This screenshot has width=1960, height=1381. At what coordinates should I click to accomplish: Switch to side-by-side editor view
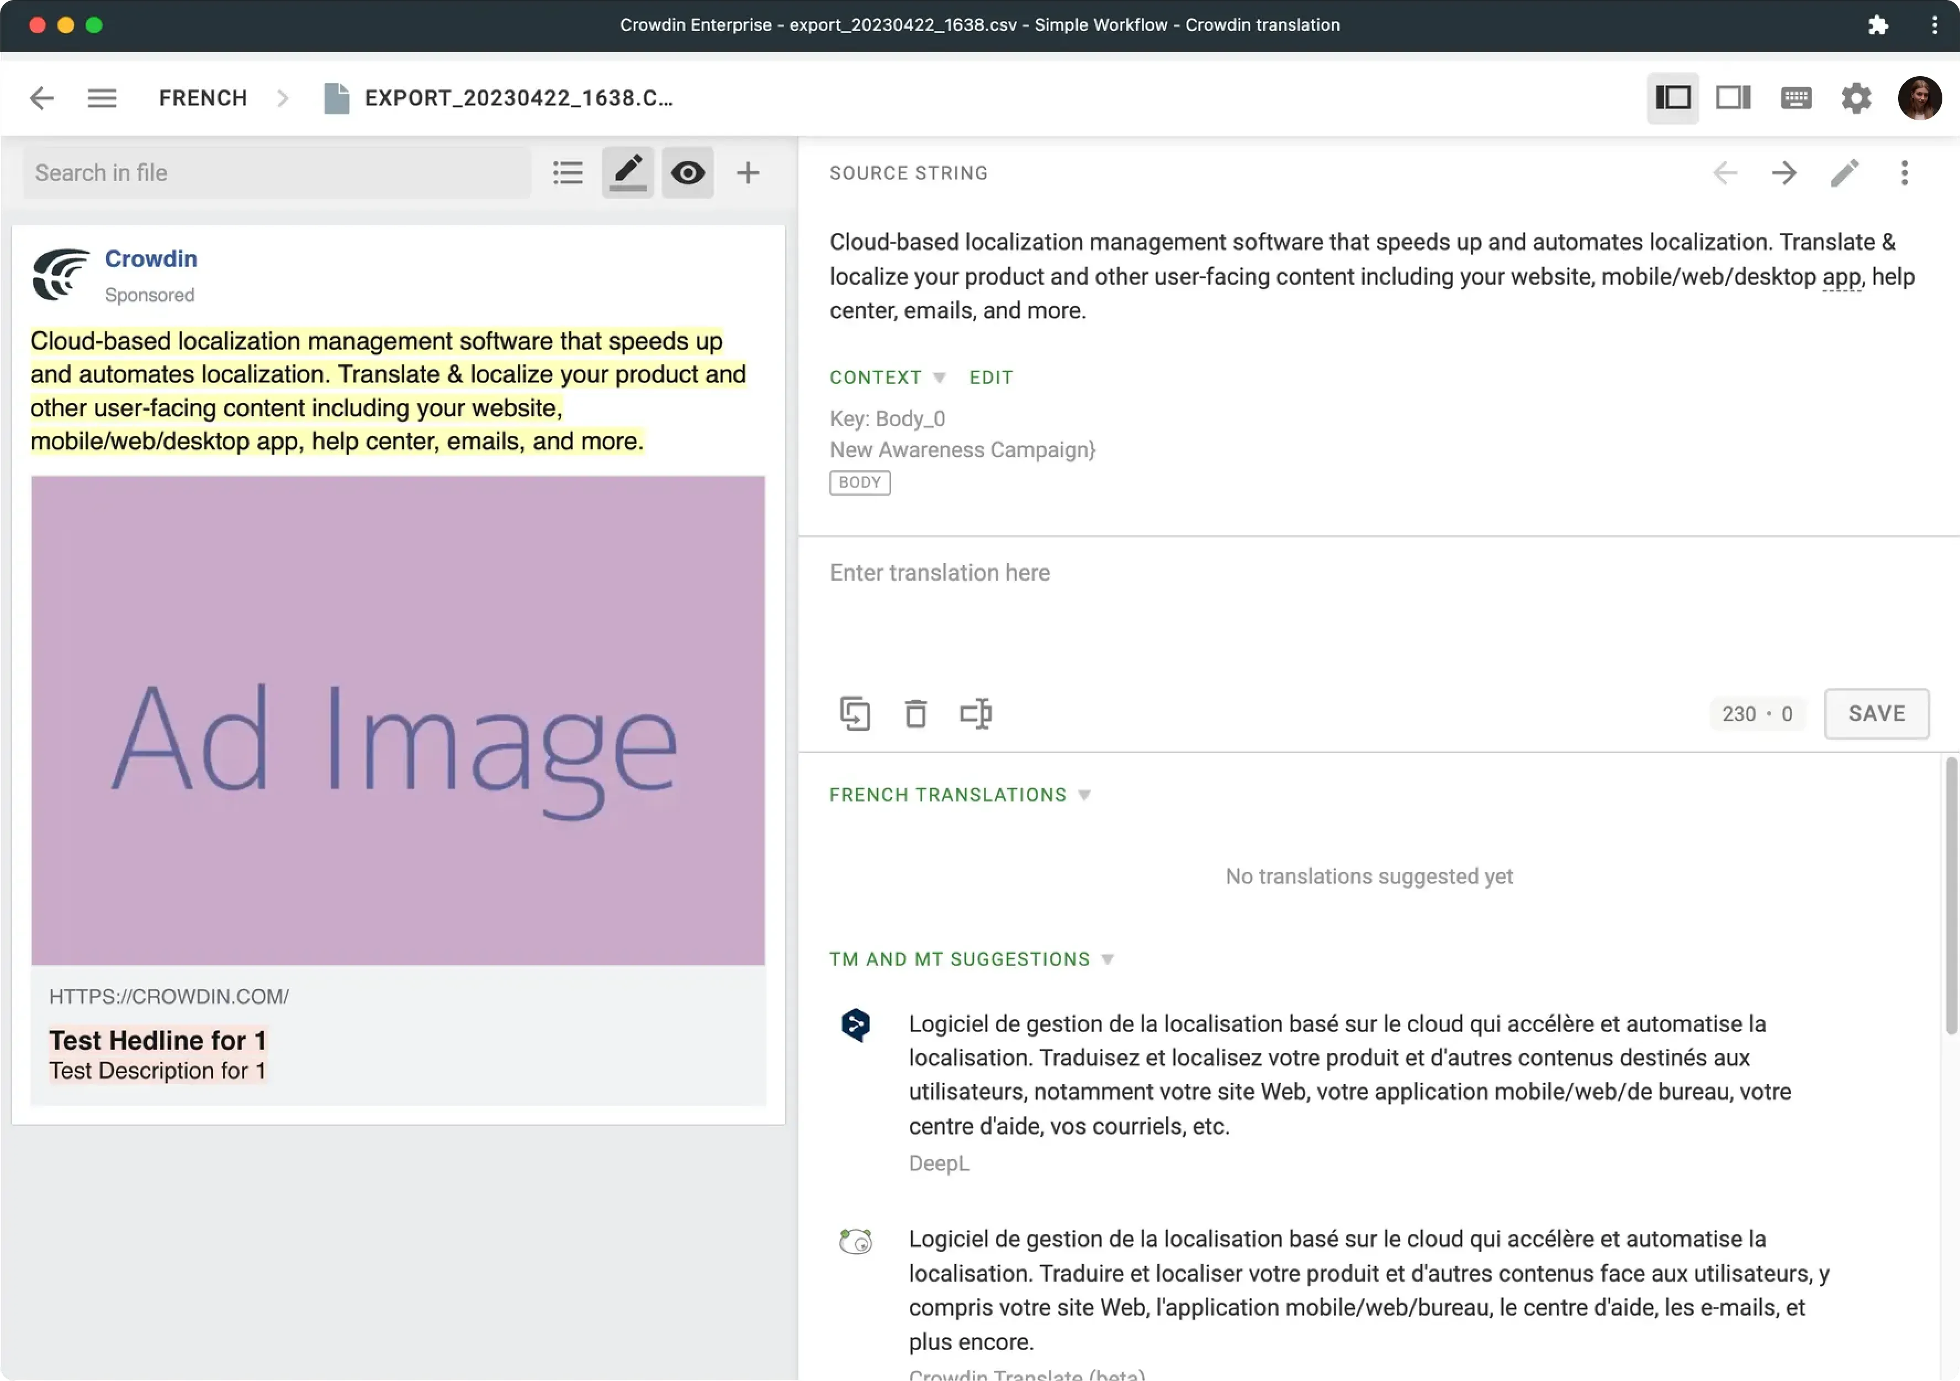pos(1733,97)
